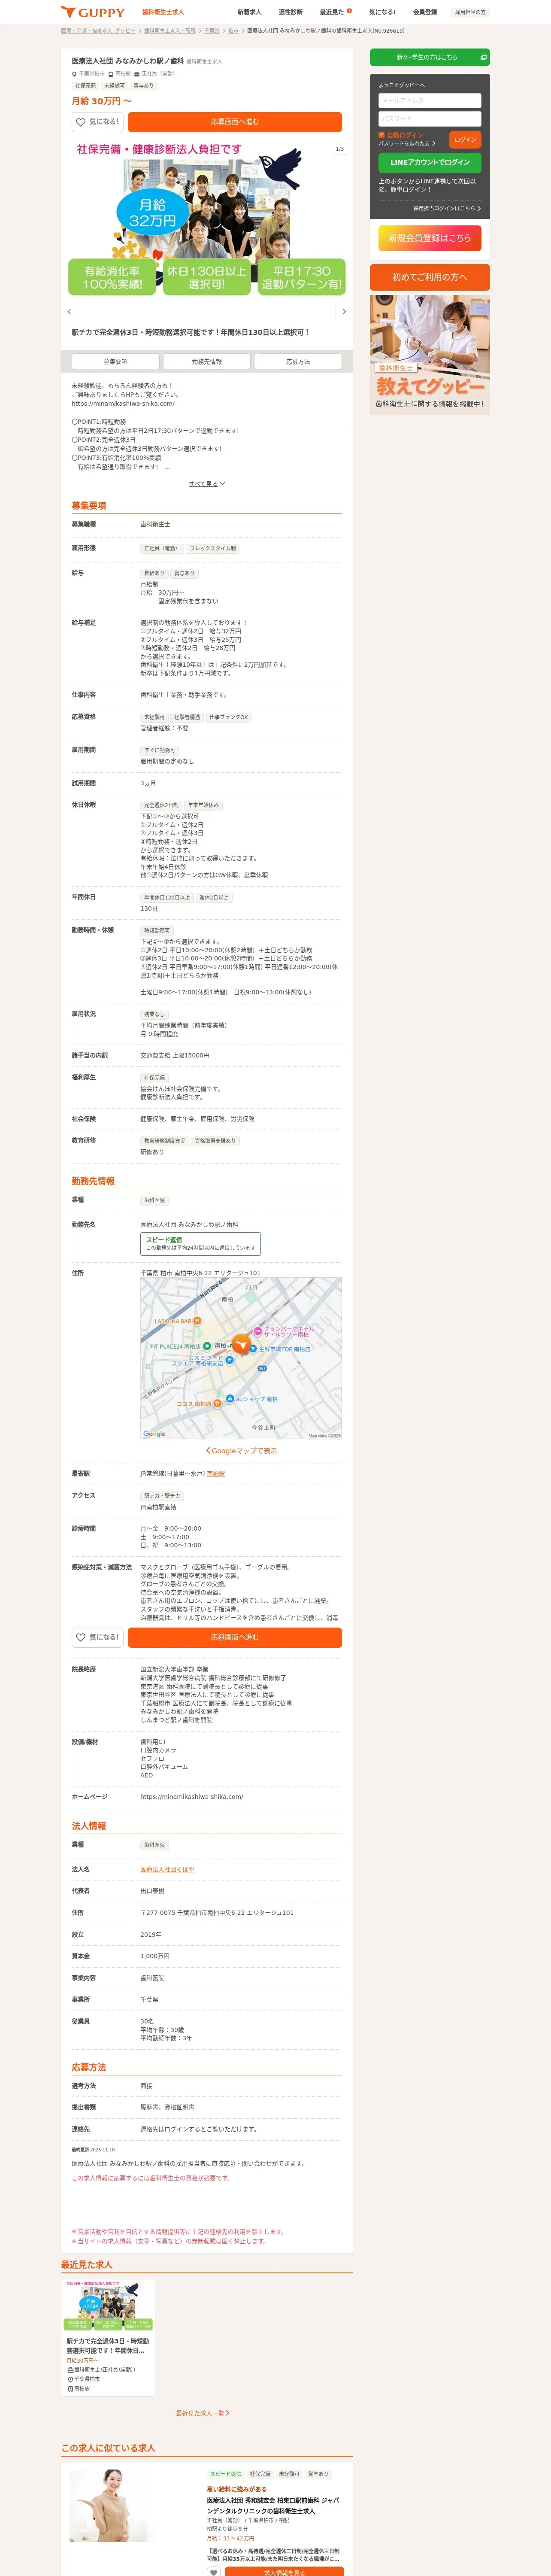Open 最近見た in the top navigation
This screenshot has width=551, height=2576.
335,12
